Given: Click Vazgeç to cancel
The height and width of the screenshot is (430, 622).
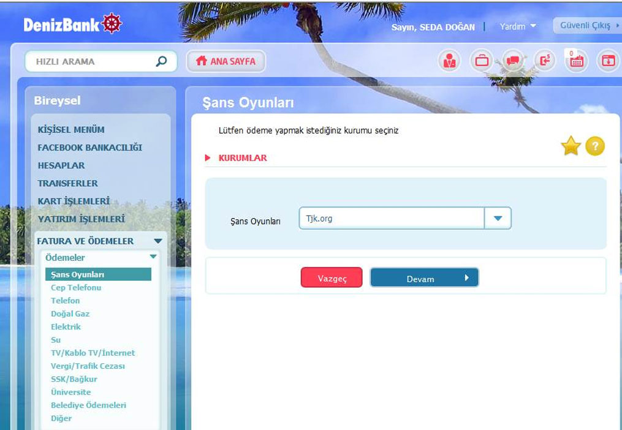Looking at the screenshot, I should (332, 277).
